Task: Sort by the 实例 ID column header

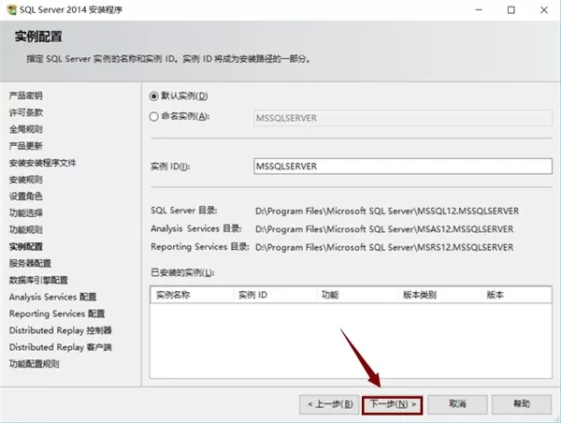Action: pos(275,295)
